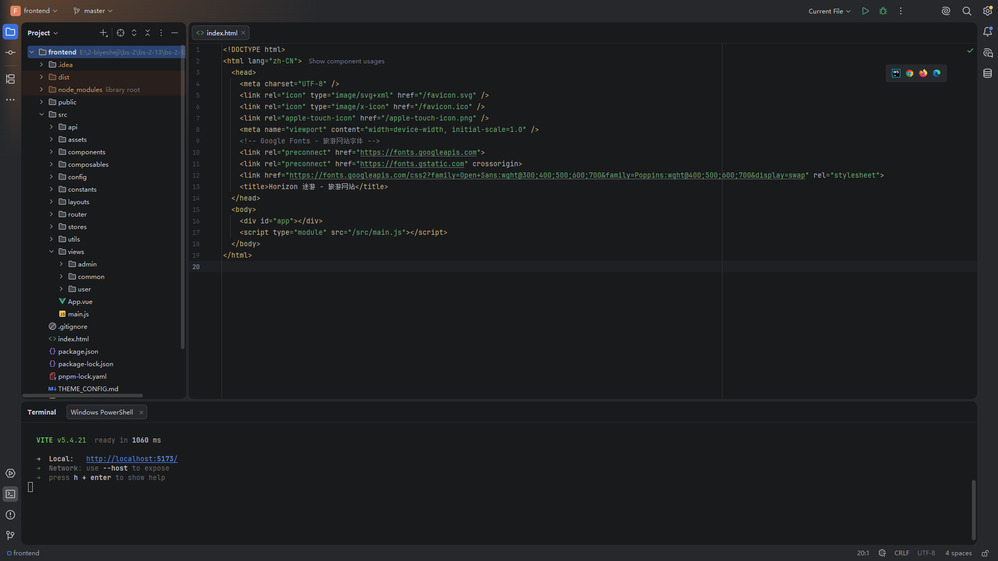Open the Problems tool window icon
998x561 pixels.
(x=10, y=515)
